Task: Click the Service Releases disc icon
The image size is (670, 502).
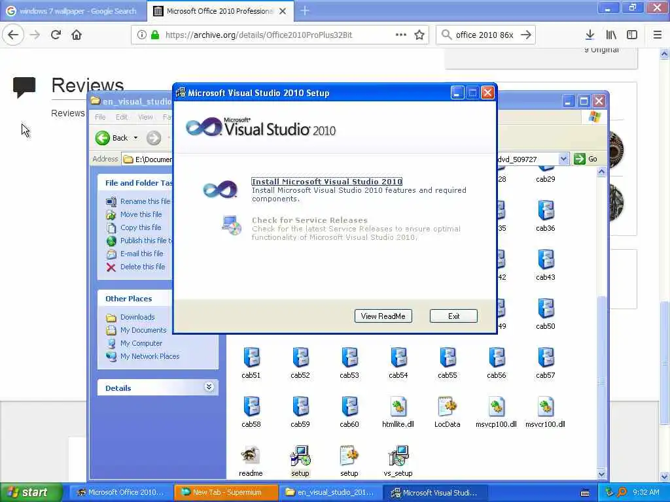Action: (232, 226)
